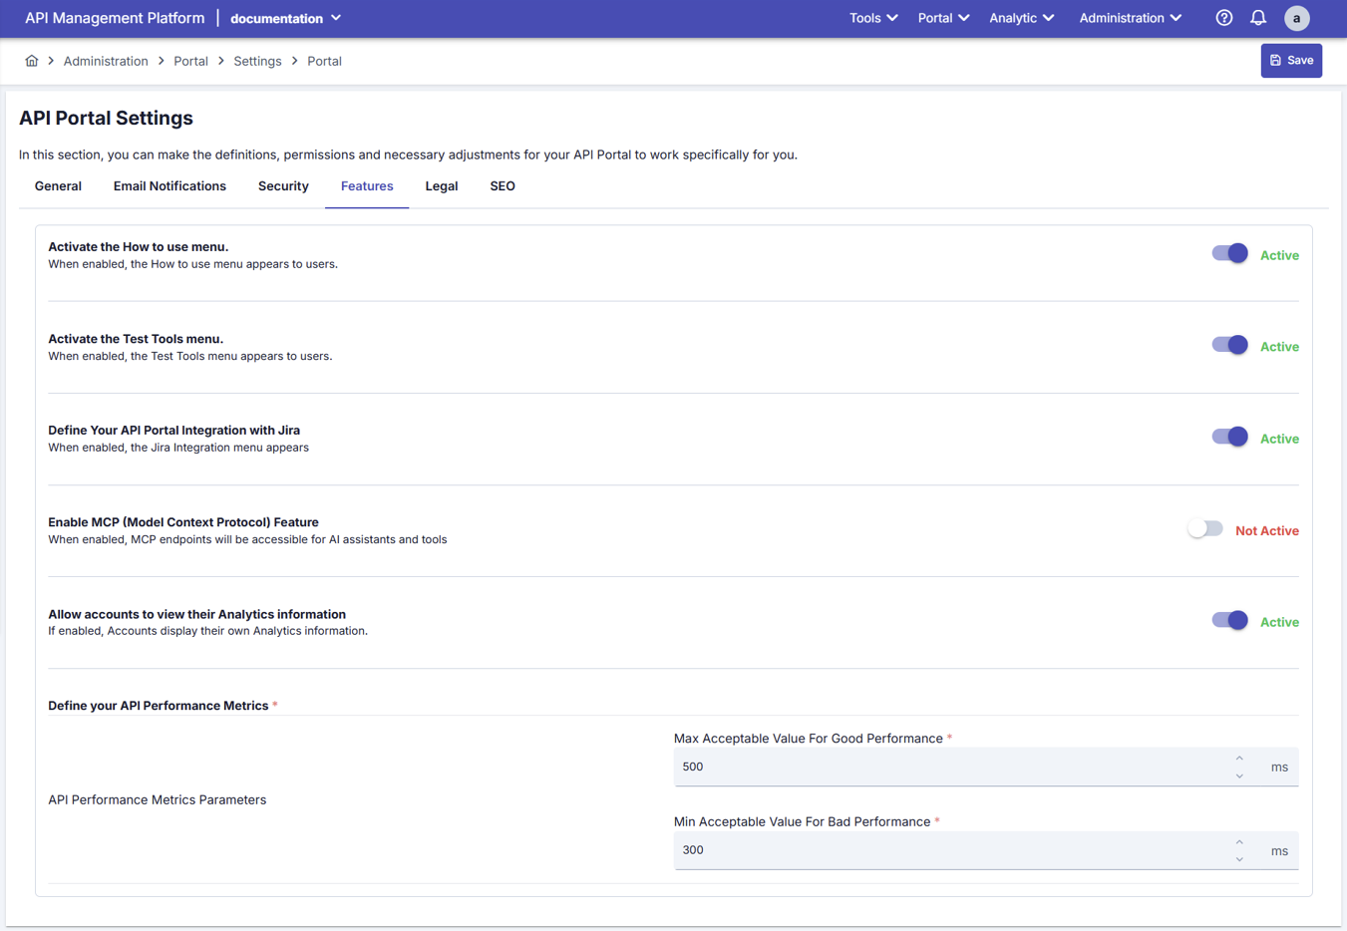Increase Max Acceptable Value with up arrow
1347x931 pixels.
pos(1239,759)
